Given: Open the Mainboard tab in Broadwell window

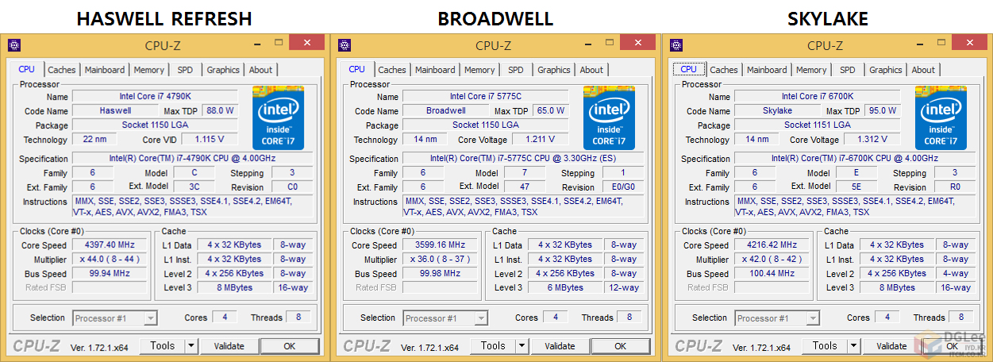Looking at the screenshot, I should click(x=435, y=70).
